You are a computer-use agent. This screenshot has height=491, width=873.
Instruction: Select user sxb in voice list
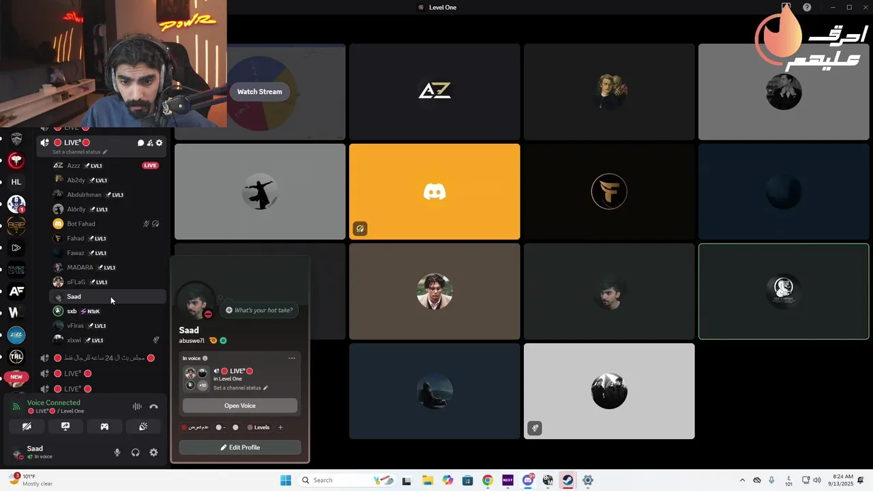point(108,311)
